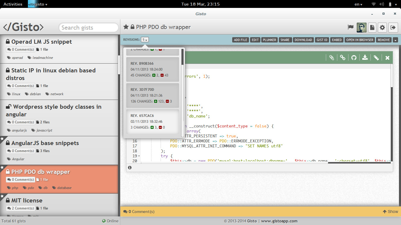
Task: Click 3 files label under AngularJS base snippets
Action: click(43, 151)
